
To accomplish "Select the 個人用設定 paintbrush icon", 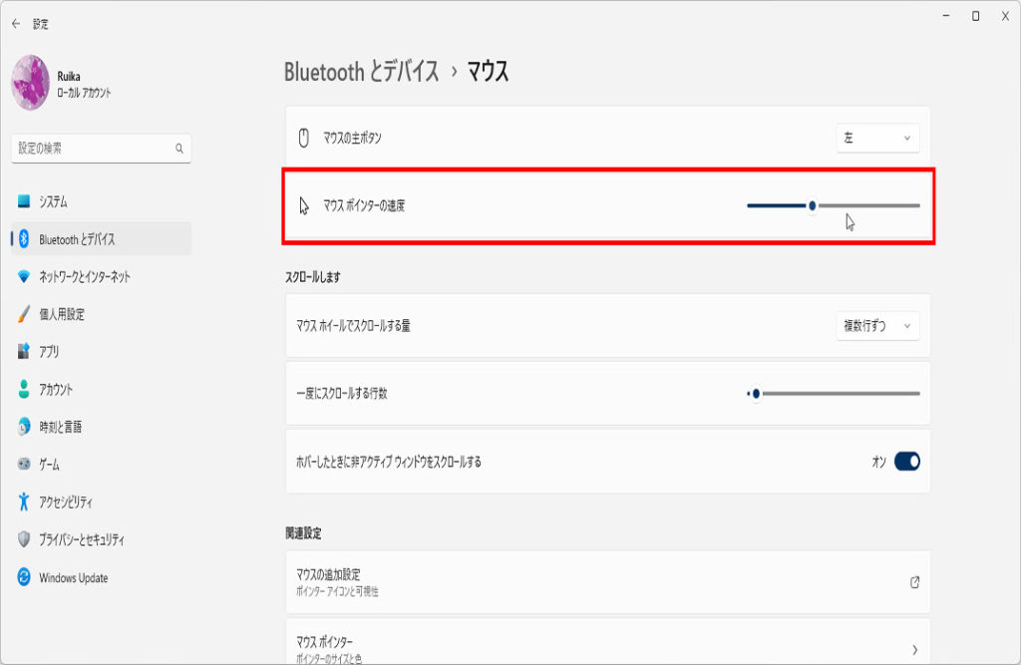I will 24,314.
